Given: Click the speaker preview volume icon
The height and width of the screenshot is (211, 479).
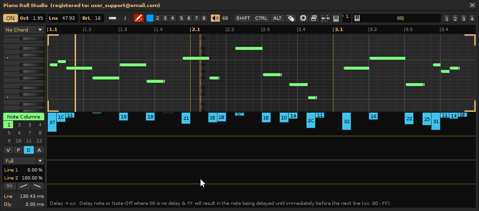Looking at the screenshot, I should pos(215,18).
